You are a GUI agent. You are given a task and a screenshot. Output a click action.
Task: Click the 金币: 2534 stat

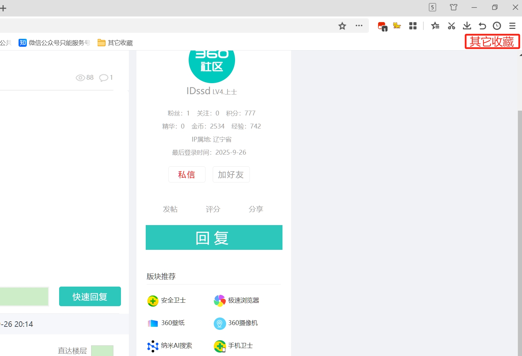coord(208,126)
